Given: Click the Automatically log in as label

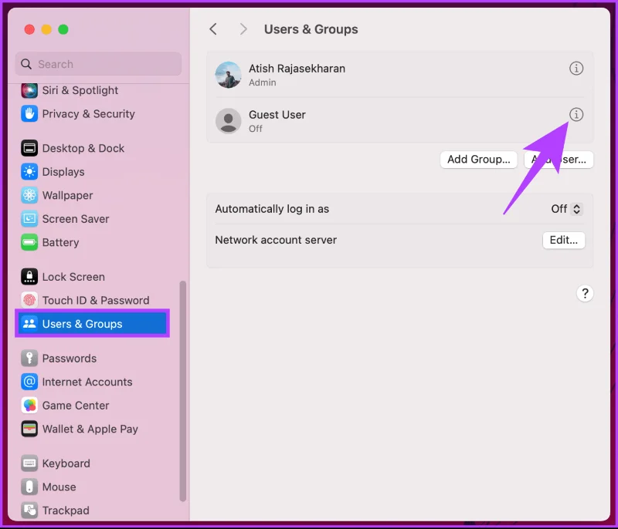Looking at the screenshot, I should (272, 209).
